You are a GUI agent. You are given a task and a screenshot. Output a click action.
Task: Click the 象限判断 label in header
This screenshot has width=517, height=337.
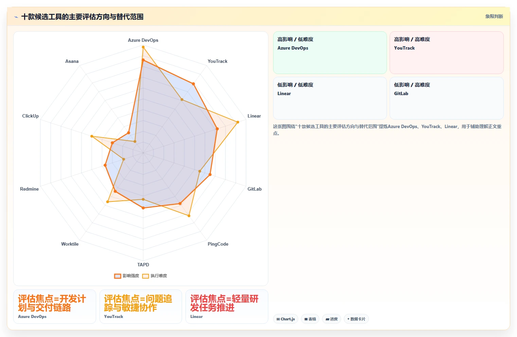494,16
